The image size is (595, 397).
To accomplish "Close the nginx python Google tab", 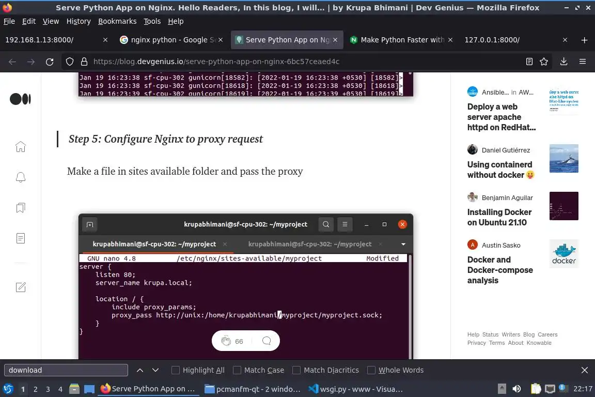I will (221, 40).
